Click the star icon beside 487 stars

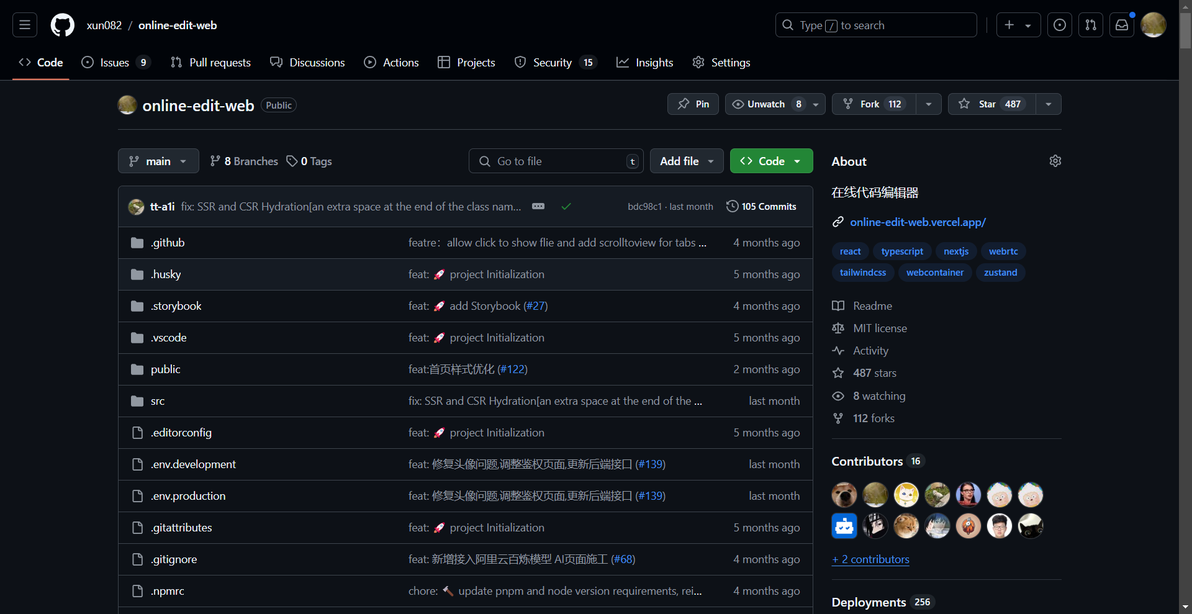838,372
